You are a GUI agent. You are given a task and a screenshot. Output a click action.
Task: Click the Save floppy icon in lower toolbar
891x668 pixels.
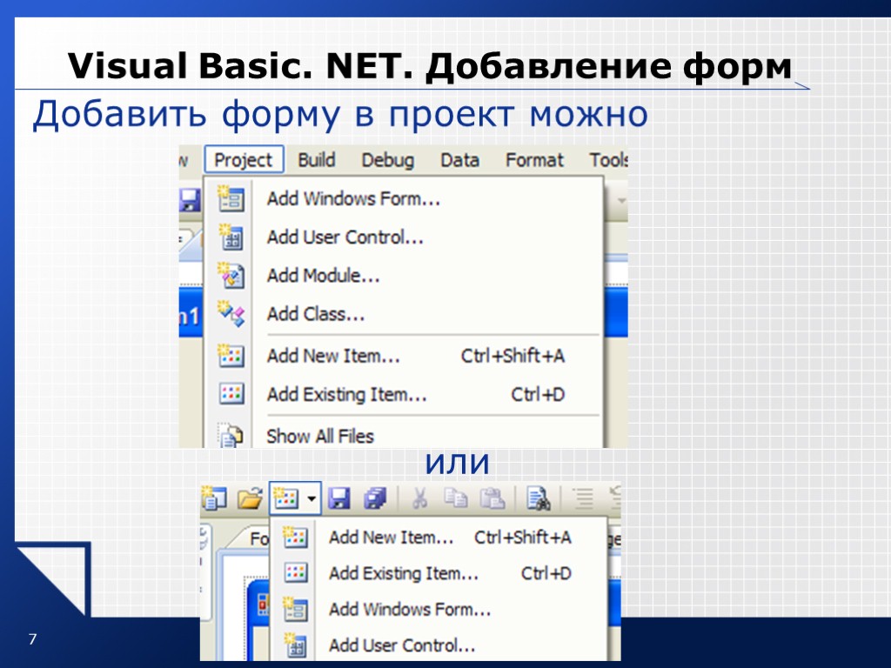point(338,498)
